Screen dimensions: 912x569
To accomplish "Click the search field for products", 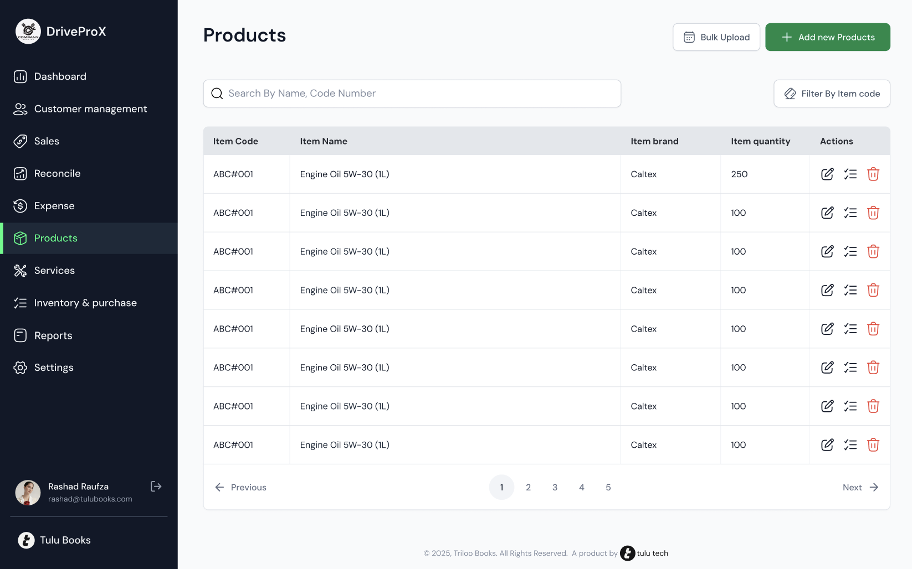I will pyautogui.click(x=412, y=93).
